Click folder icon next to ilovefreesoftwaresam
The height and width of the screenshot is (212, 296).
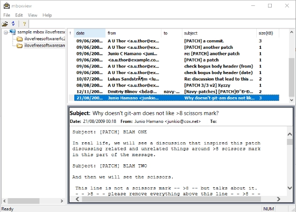(19, 46)
